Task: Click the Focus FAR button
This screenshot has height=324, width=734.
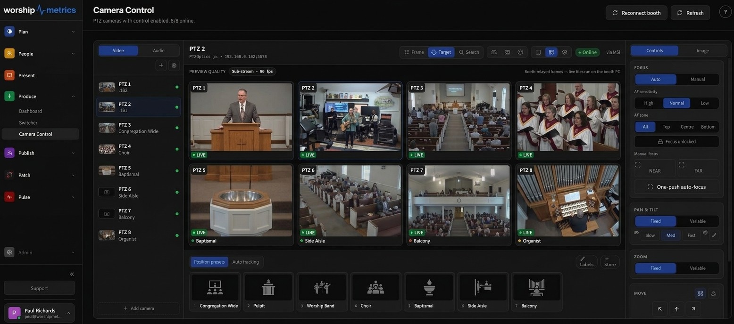Action: (x=698, y=168)
